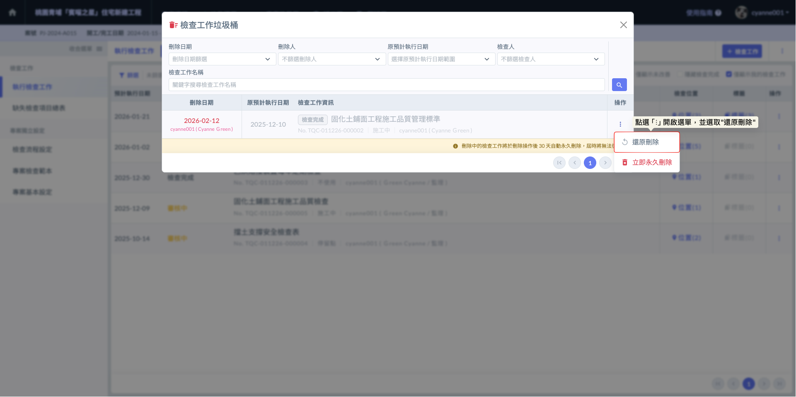This screenshot has width=796, height=397.
Task: Select 還原刪除 from the context menu
Action: [x=646, y=142]
